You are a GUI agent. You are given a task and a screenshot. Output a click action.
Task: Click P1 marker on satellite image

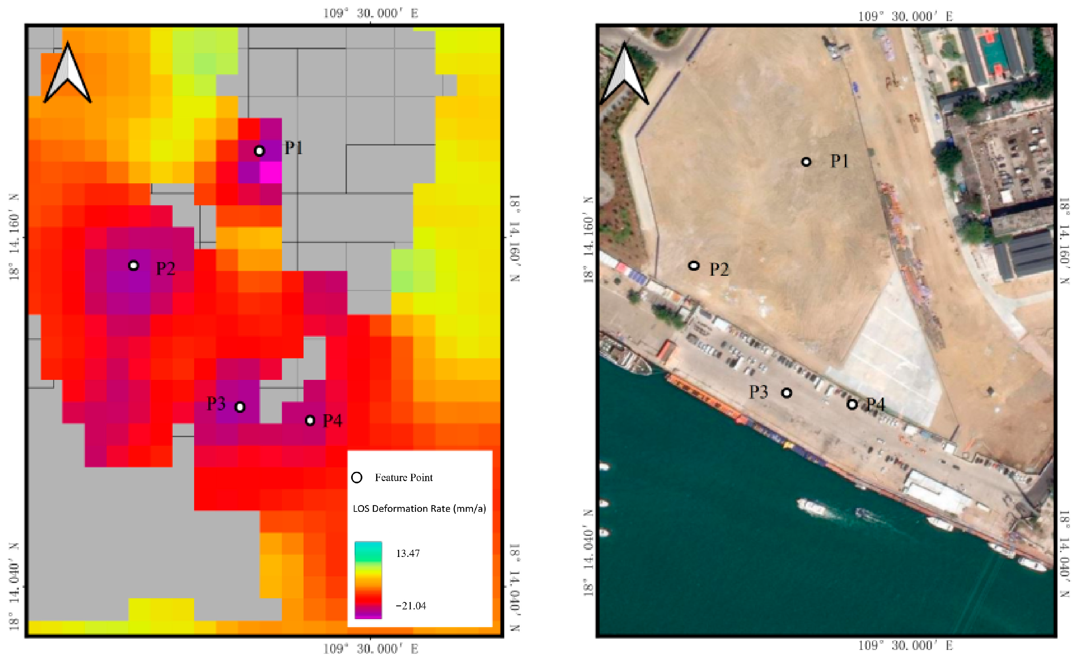pyautogui.click(x=806, y=162)
